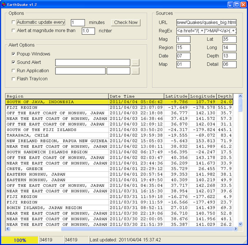Click the Run Application arguments field

[x=118, y=71]
